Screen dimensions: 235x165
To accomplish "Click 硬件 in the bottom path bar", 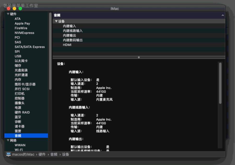I will [42, 154].
